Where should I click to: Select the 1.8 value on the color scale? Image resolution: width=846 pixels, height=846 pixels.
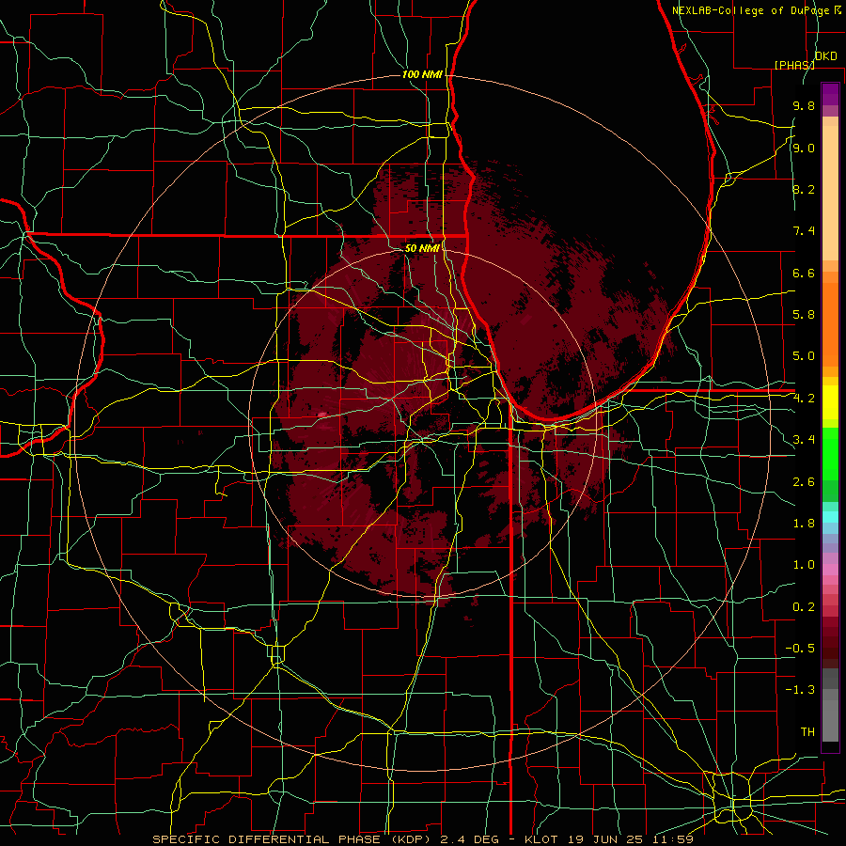pos(804,524)
